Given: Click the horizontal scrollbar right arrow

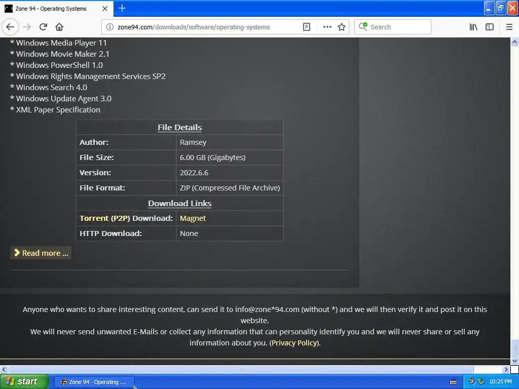Looking at the screenshot, I should pyautogui.click(x=506, y=369).
